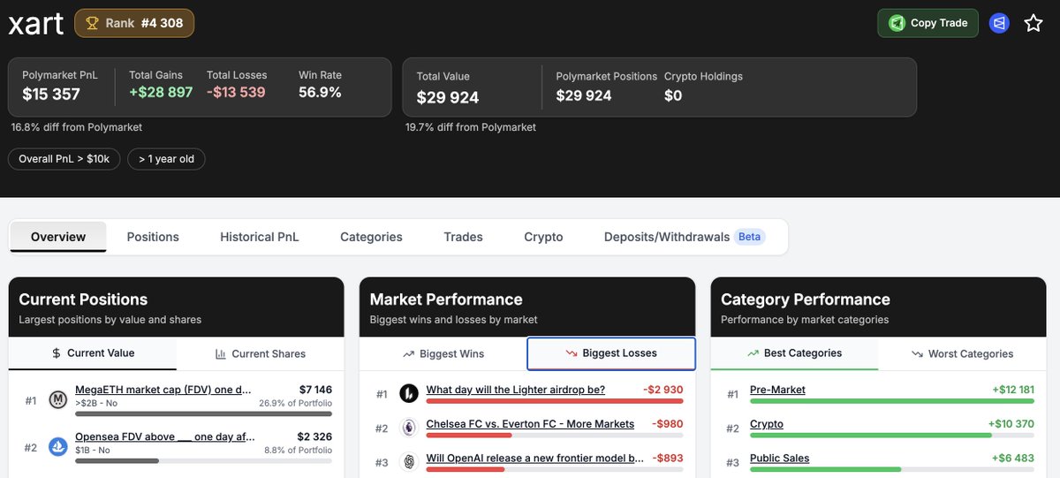Open the Opensea FDV above position link
This screenshot has width=1060, height=478.
[165, 436]
